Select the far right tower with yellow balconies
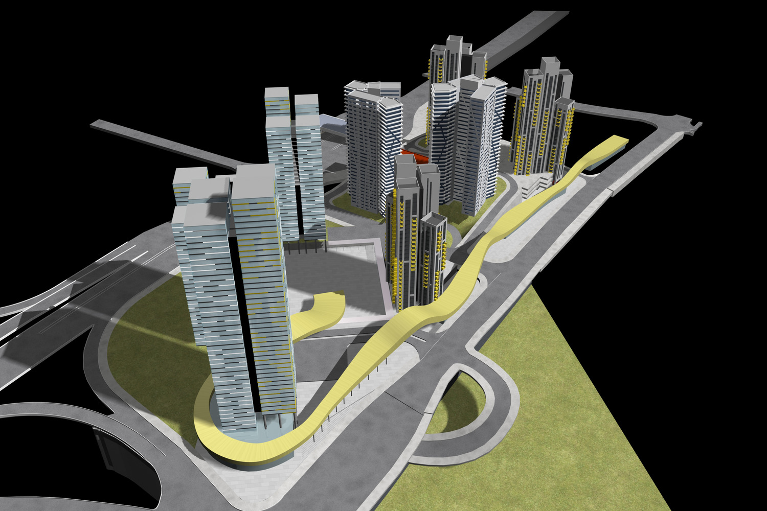 542,123
